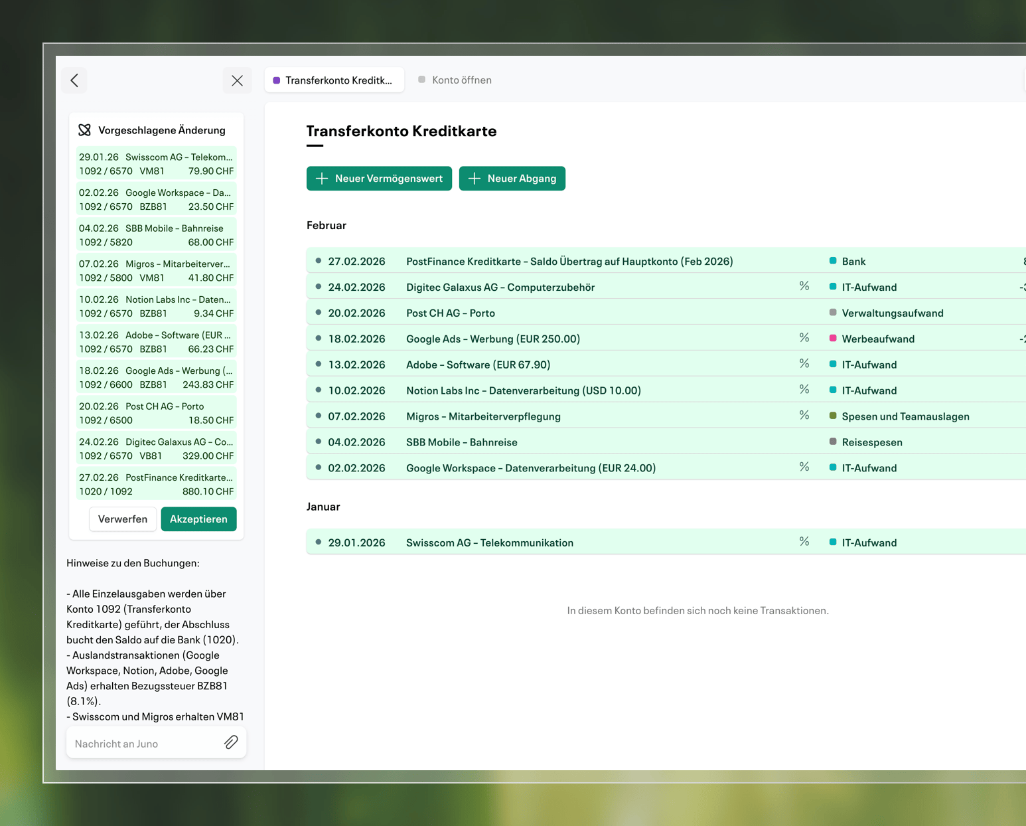Select proposed Migros 41.80 CHF entry
This screenshot has width=1026, height=826.
(157, 271)
